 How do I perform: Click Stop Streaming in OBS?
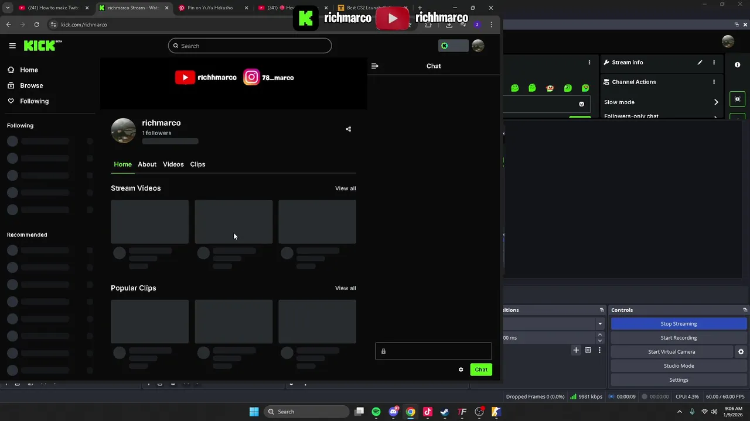point(679,324)
